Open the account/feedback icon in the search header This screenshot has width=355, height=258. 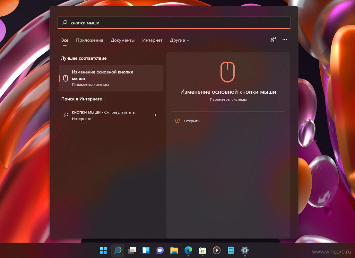(x=273, y=39)
